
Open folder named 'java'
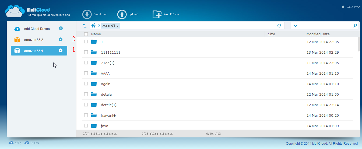pyautogui.click(x=105, y=126)
